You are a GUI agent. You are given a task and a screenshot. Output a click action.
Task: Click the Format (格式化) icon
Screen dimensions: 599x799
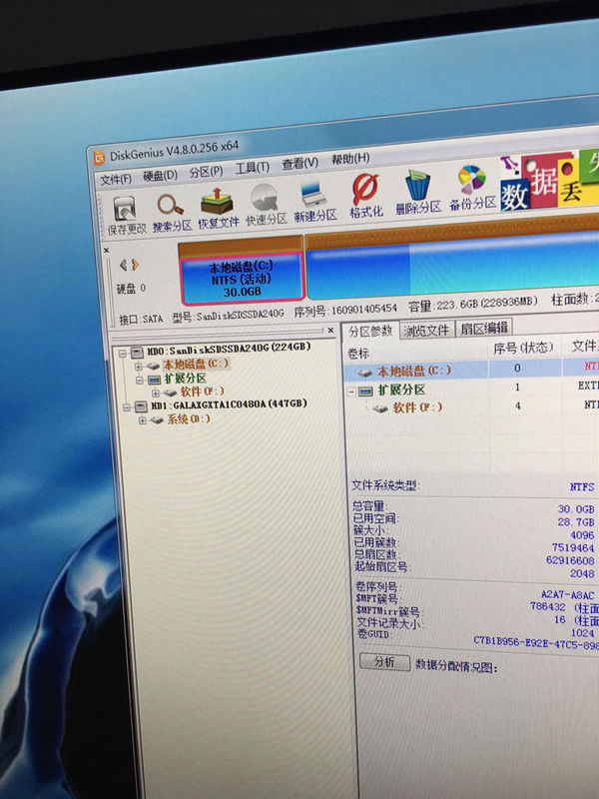(365, 197)
